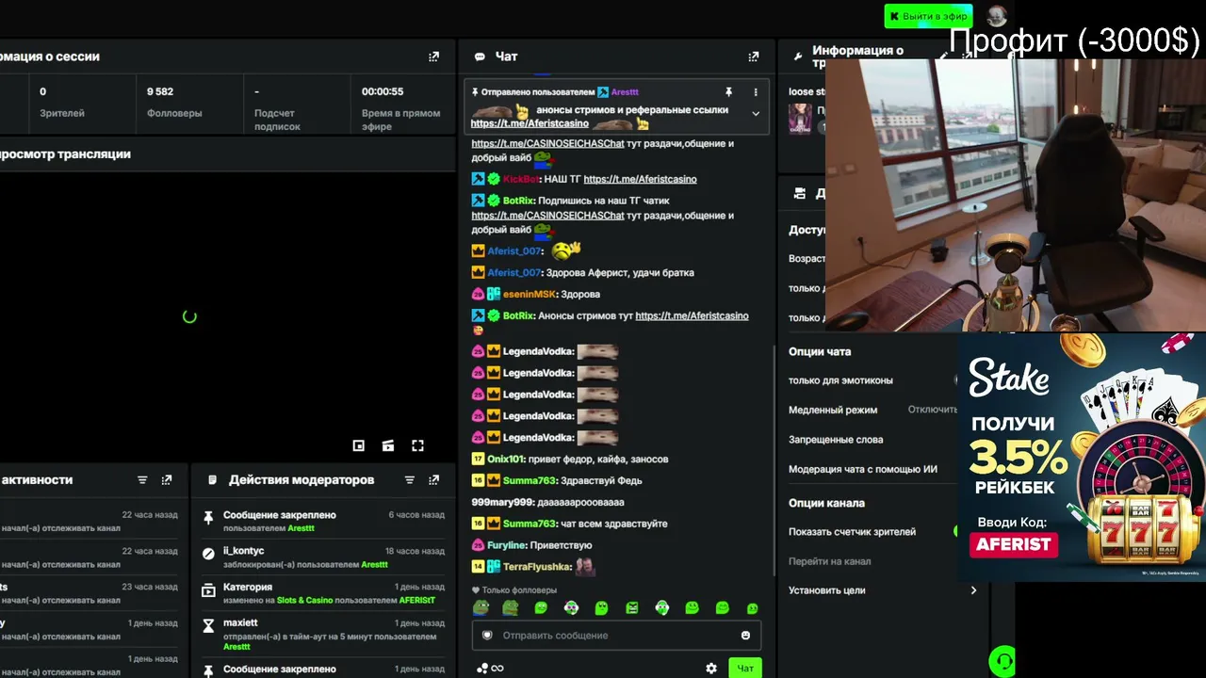1206x678 pixels.
Task: Filter the Действия модераторов list
Action: coord(410,480)
